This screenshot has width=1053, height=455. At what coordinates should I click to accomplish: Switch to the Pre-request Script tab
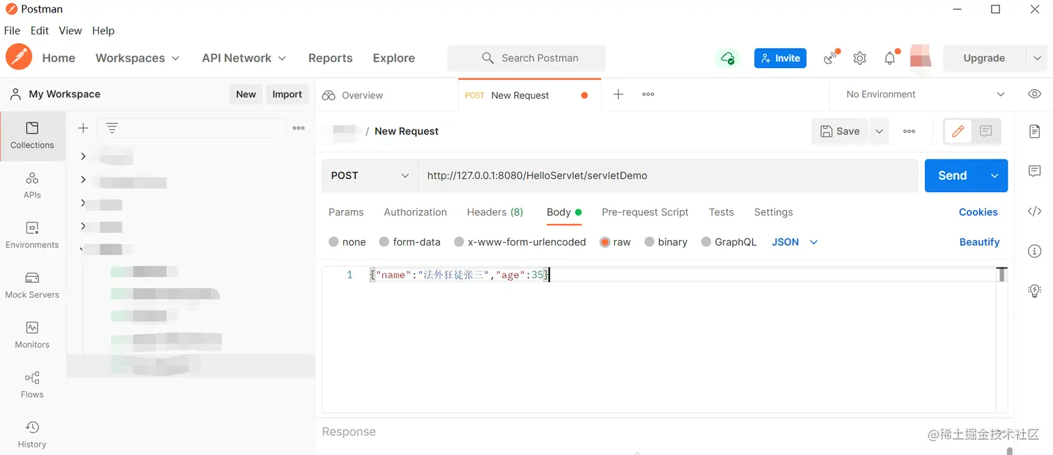645,212
